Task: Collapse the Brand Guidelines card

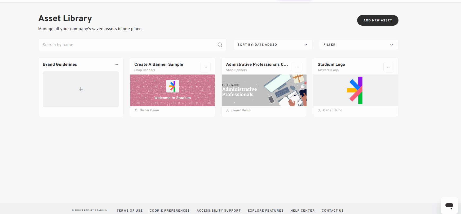Action: coord(117,64)
